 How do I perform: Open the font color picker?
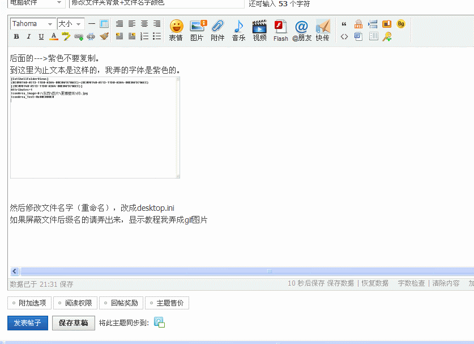click(53, 37)
